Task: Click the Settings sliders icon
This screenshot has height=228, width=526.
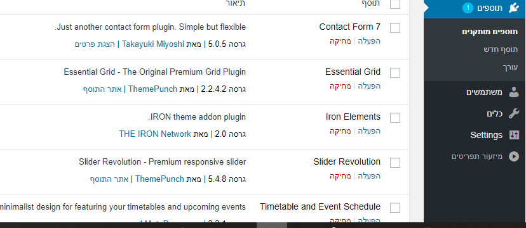Action: pyautogui.click(x=513, y=135)
